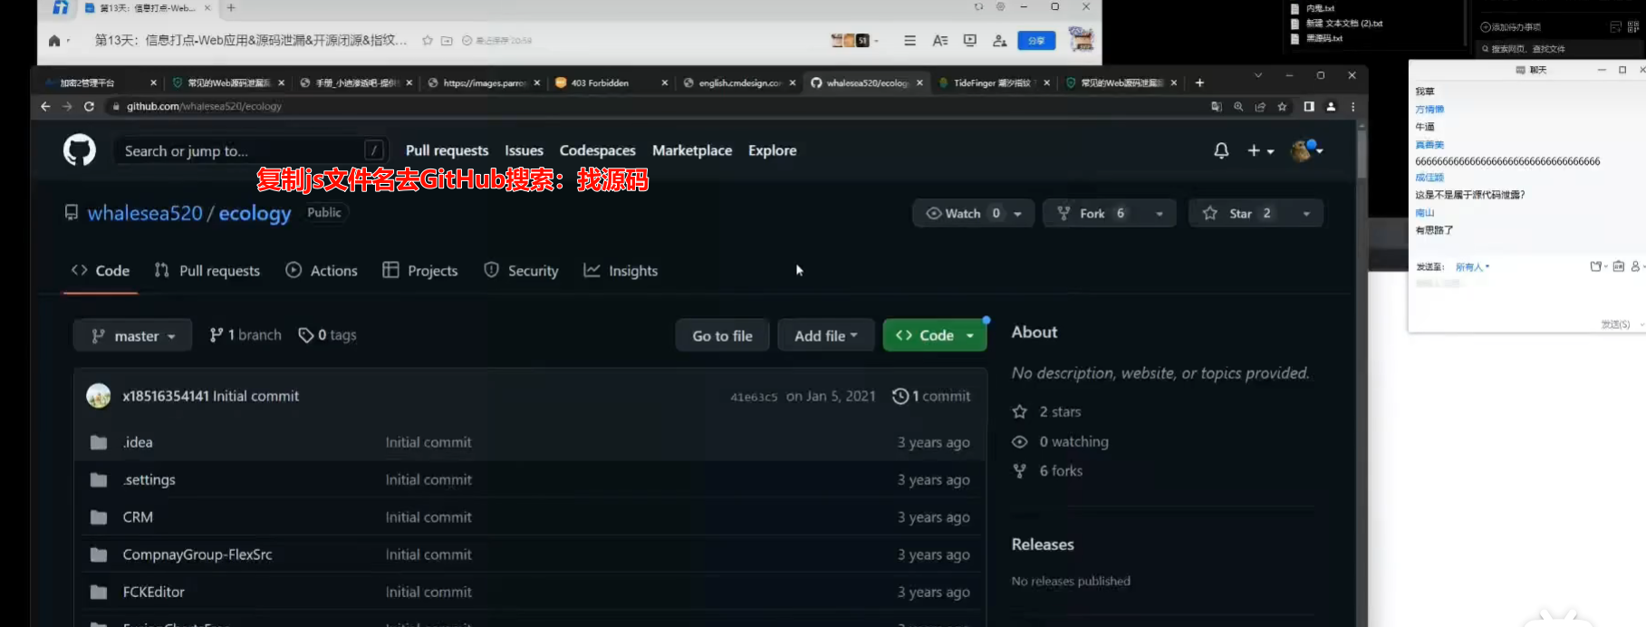Image resolution: width=1646 pixels, height=627 pixels.
Task: Click the browser back arrow
Action: 45,106
